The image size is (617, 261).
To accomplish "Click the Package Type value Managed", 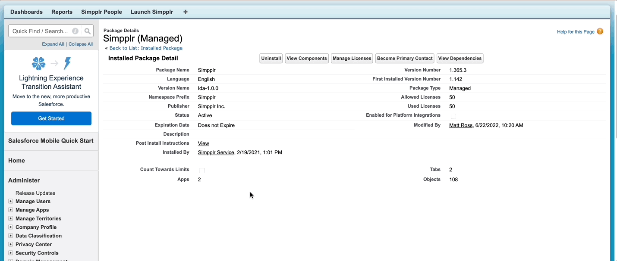I will coord(460,88).
